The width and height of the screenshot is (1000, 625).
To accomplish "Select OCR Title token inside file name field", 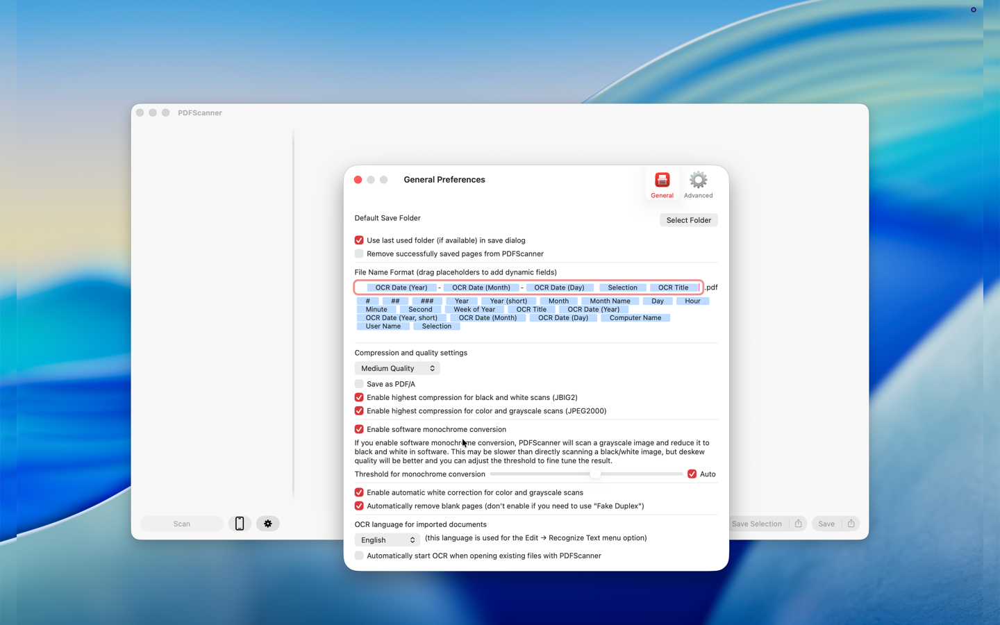I will pos(674,287).
